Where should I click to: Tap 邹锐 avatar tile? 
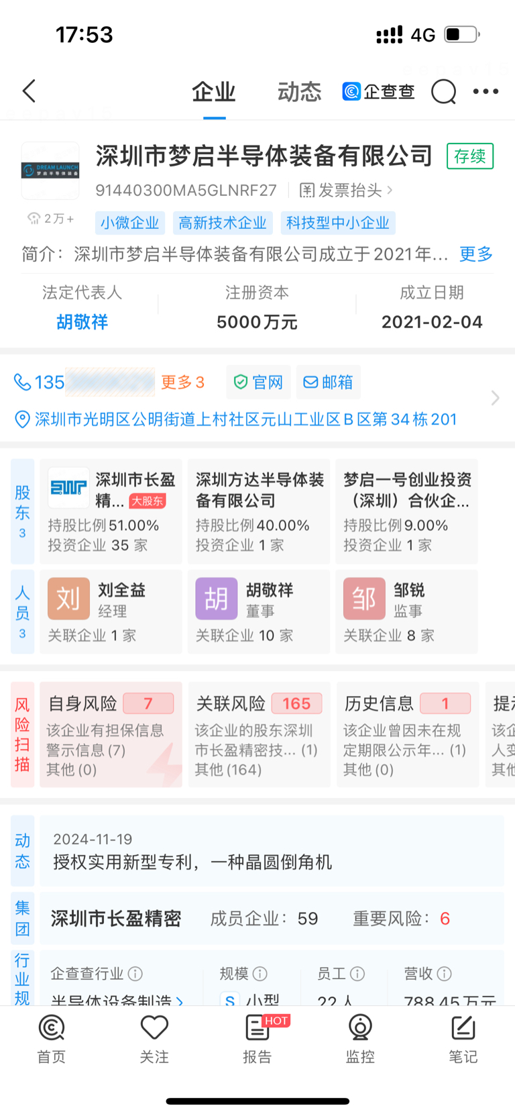[364, 599]
